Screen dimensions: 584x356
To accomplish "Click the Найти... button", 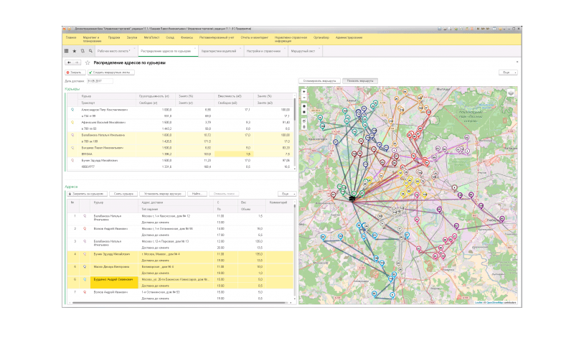I will 197,194.
